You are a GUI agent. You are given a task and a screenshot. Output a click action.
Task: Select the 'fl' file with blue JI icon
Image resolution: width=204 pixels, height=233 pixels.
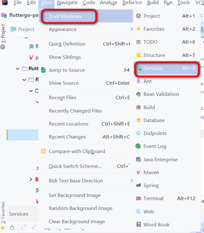[x=34, y=46]
